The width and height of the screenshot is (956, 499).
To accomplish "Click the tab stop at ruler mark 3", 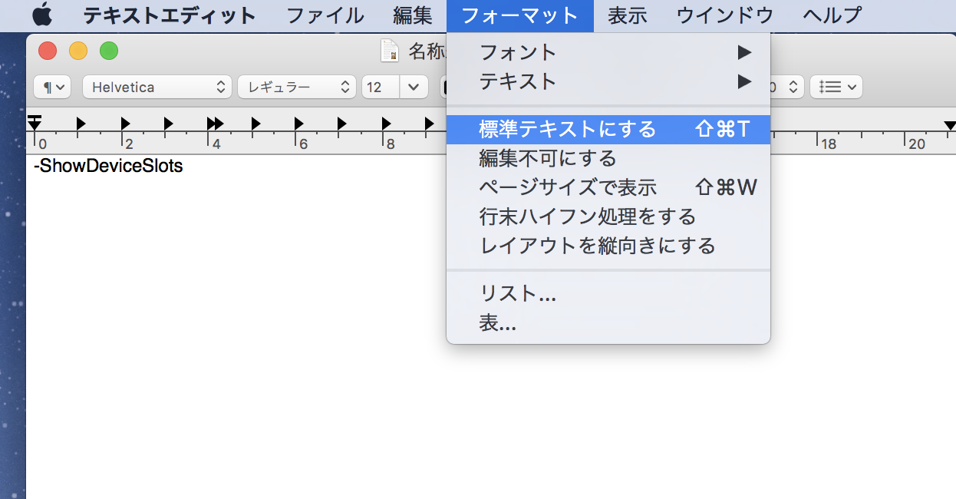I will [169, 123].
